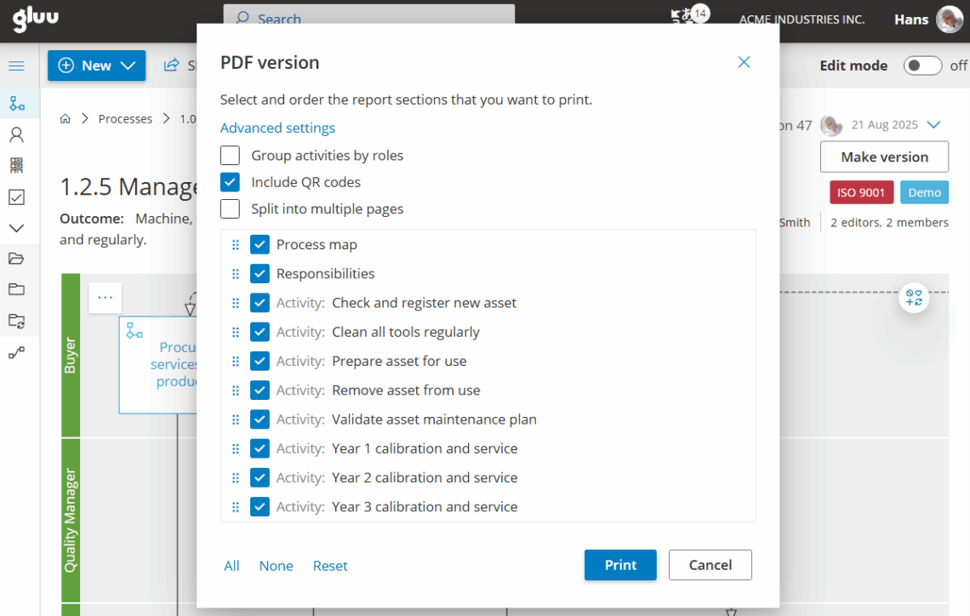This screenshot has height=616, width=970.
Task: Expand the sidebar chevron down item
Action: click(x=16, y=228)
